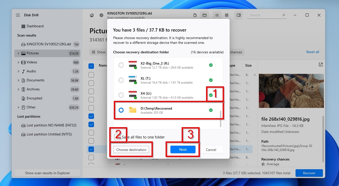
Task: Toggle the select-all checkbox in the file list header
Action: point(91,66)
